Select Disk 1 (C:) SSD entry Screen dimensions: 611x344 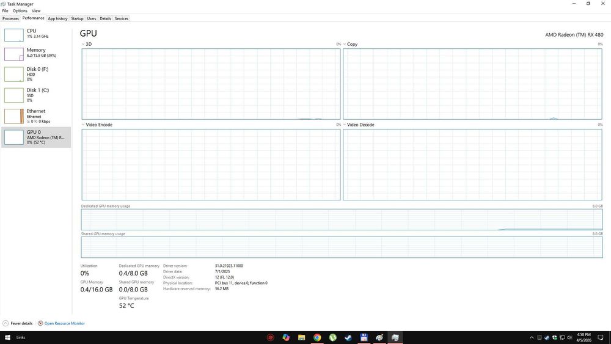(x=36, y=95)
